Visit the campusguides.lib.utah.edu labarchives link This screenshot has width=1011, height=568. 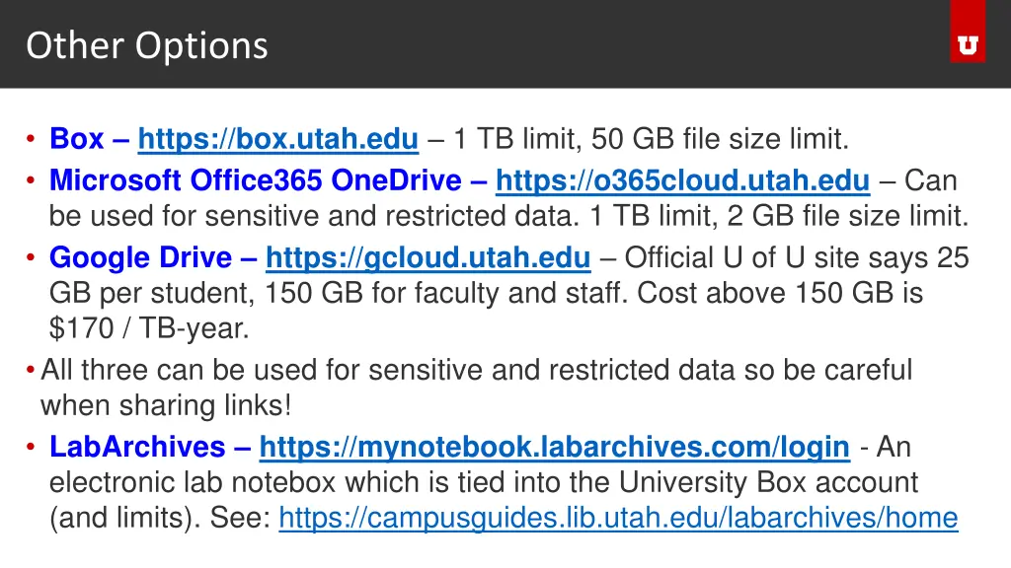click(x=618, y=519)
